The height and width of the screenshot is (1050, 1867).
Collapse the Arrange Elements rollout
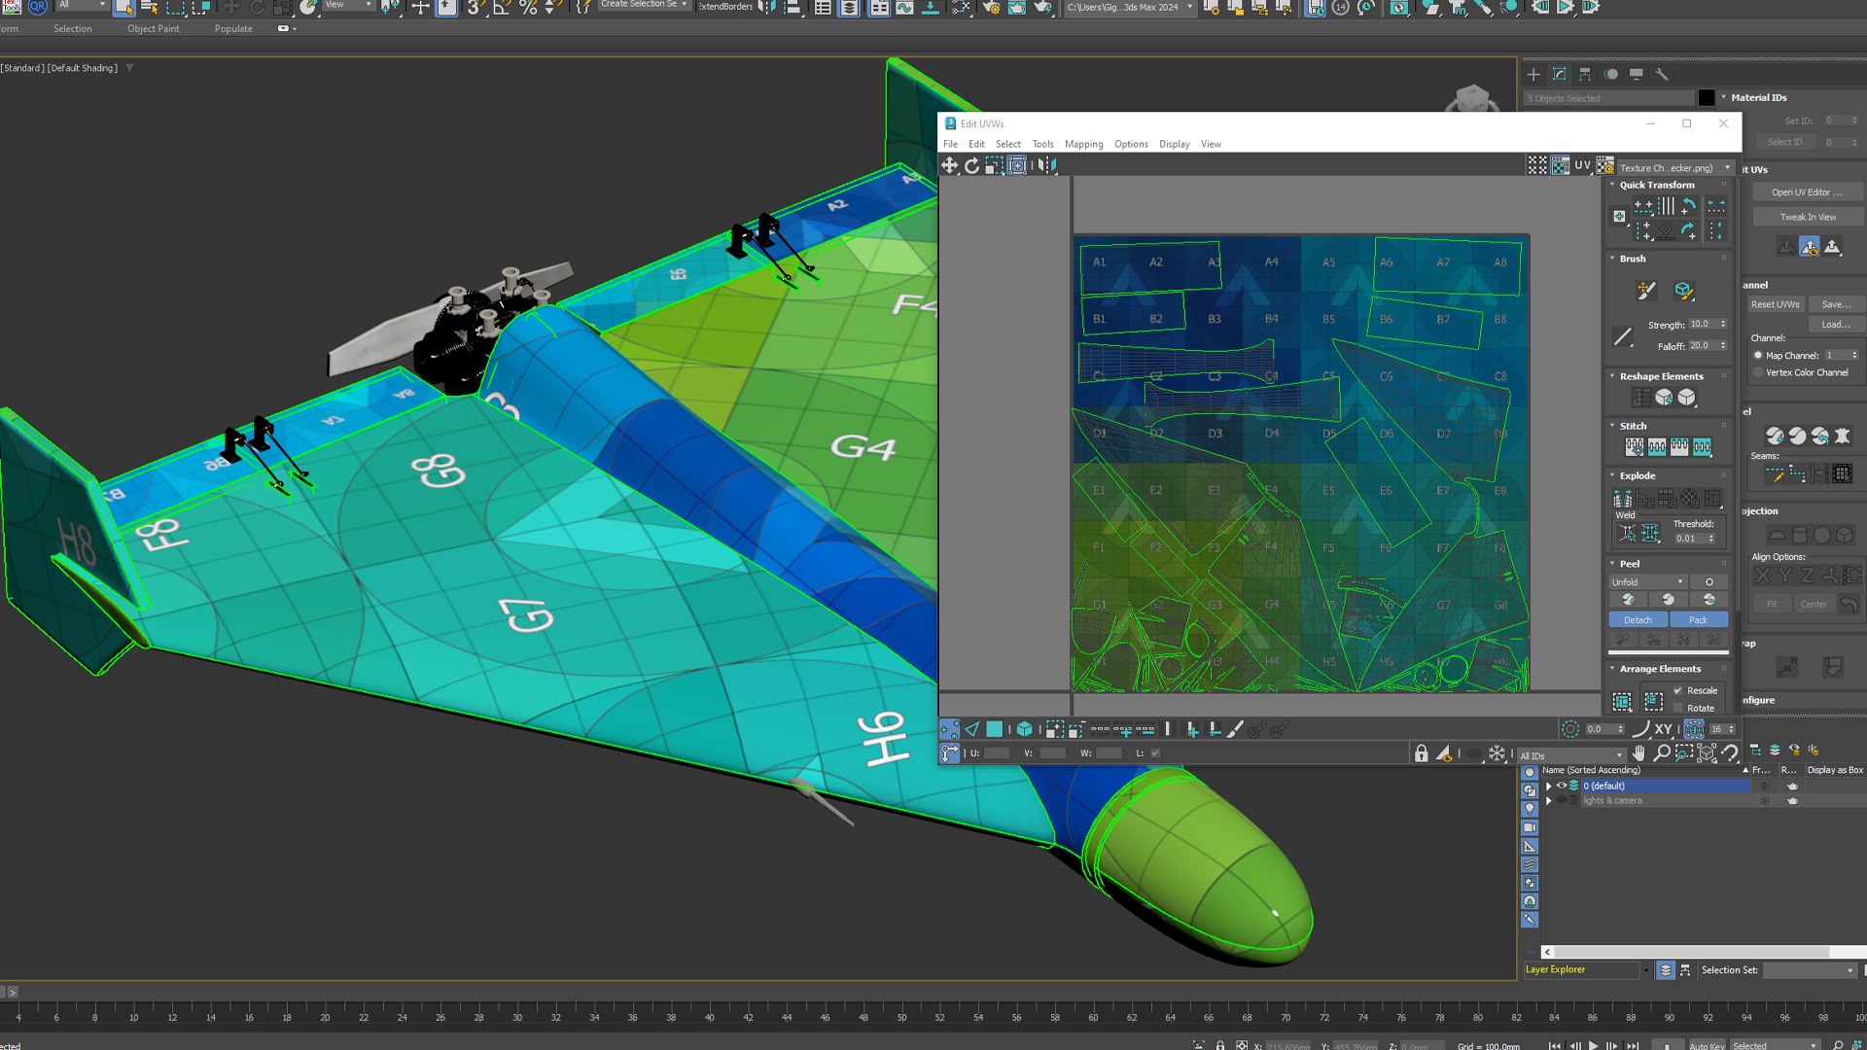point(1612,669)
